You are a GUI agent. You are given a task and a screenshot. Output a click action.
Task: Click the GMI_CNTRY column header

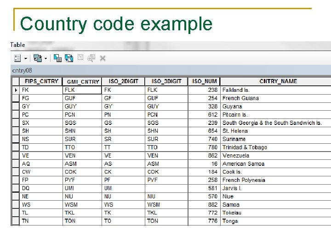pos(82,82)
